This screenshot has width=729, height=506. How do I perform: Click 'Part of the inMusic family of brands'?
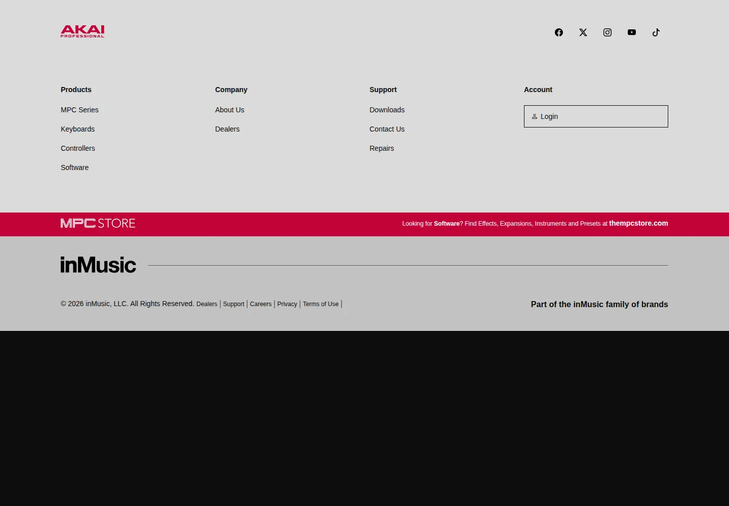[599, 304]
